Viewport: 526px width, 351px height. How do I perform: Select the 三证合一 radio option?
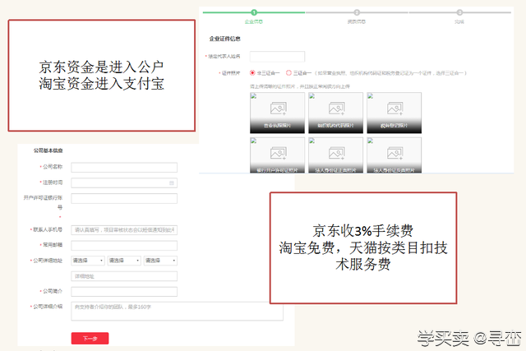pyautogui.click(x=288, y=72)
